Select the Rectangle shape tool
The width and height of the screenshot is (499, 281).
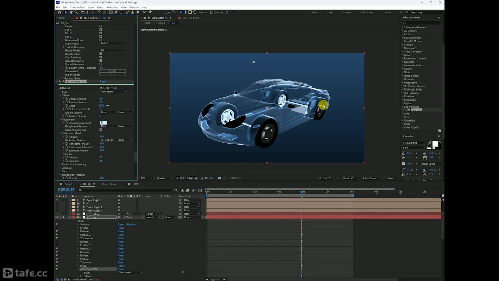tap(111, 12)
